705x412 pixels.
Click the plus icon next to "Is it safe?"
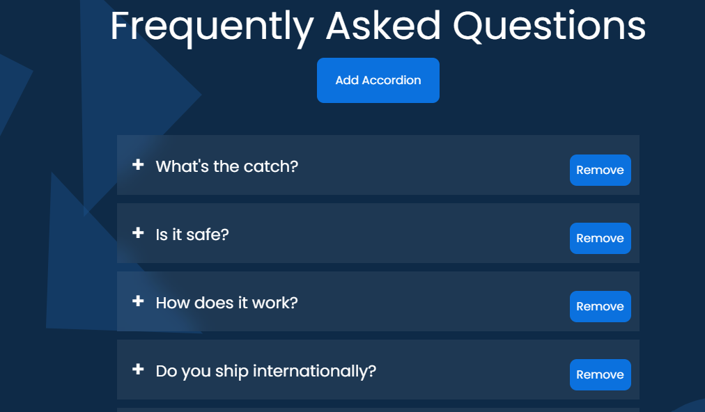point(138,233)
